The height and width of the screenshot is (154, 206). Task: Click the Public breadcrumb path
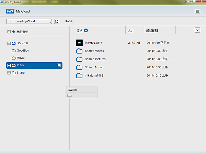click(x=69, y=21)
